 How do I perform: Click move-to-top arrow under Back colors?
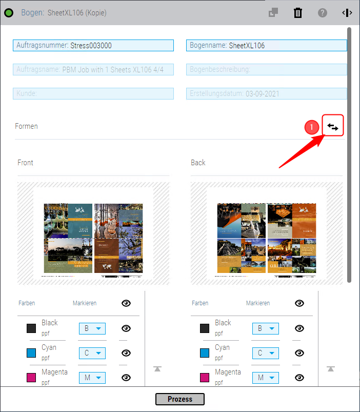tap(331, 368)
